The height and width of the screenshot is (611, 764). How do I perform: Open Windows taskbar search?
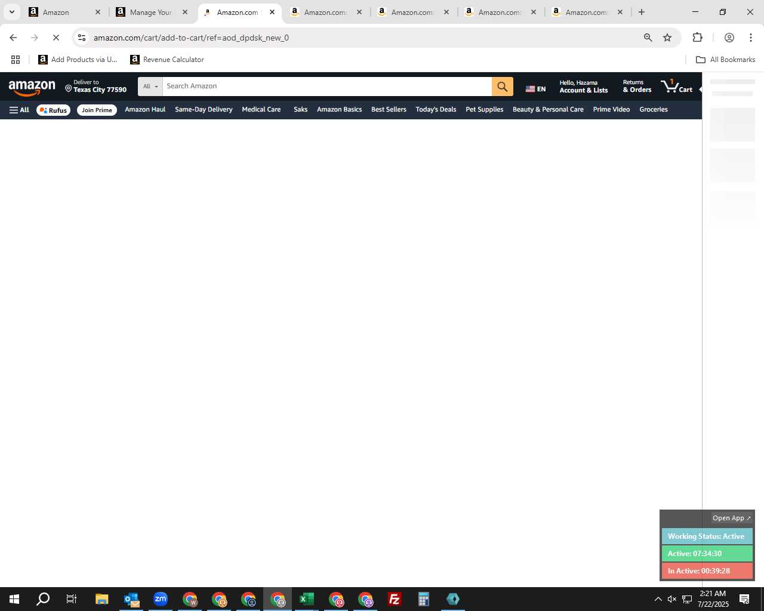coord(43,599)
